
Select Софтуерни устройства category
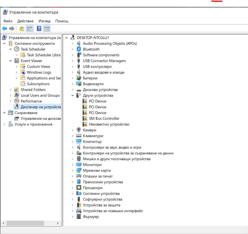coord(102,199)
